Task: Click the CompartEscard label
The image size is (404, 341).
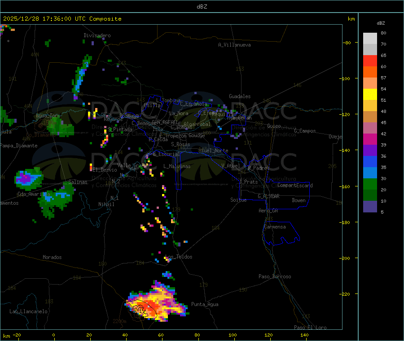Action: [295, 186]
